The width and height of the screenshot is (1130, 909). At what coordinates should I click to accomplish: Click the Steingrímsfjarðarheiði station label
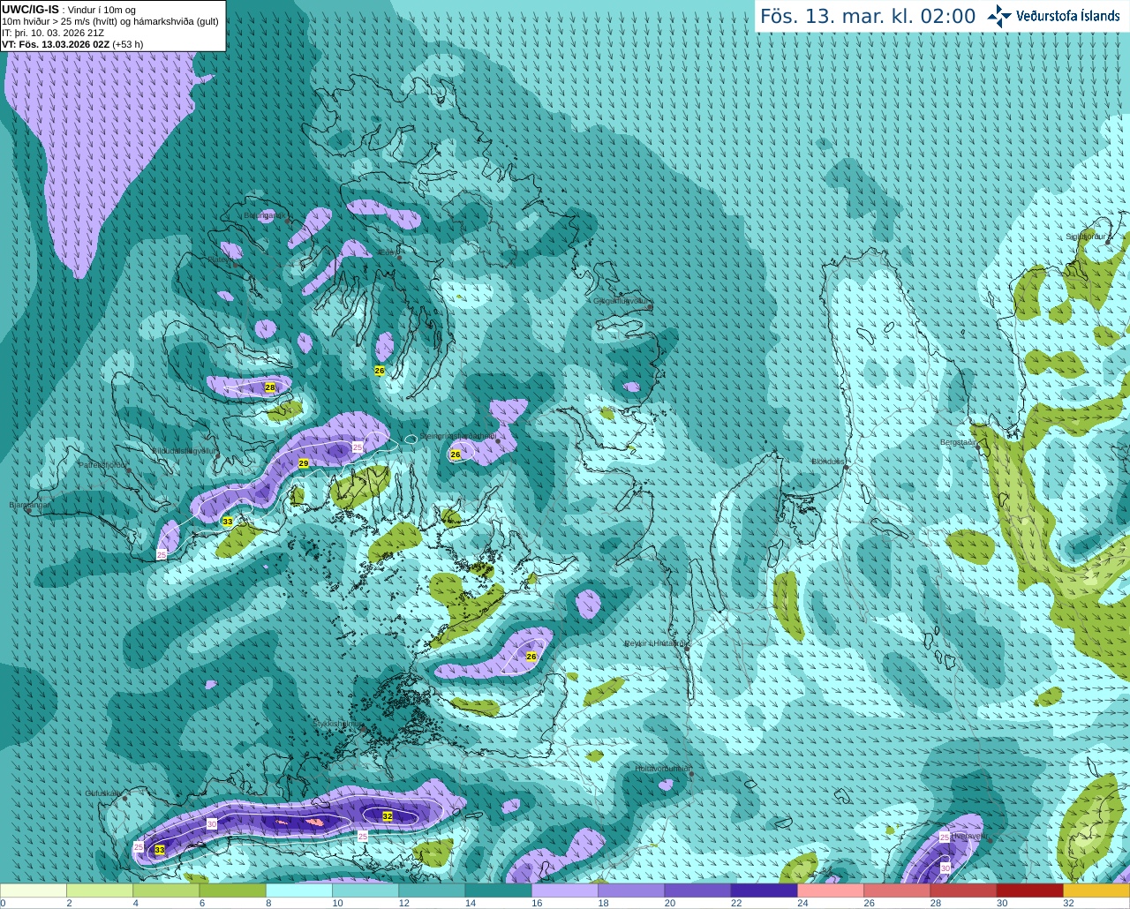click(x=458, y=436)
